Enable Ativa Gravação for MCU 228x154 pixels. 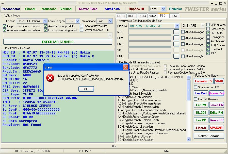pos(183,32)
